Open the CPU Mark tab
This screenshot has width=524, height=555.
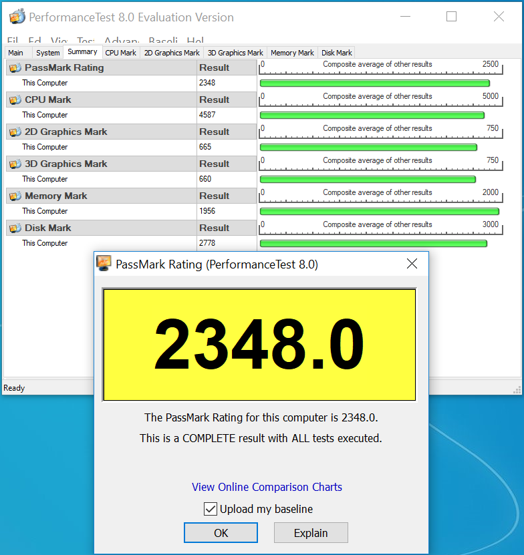[120, 53]
